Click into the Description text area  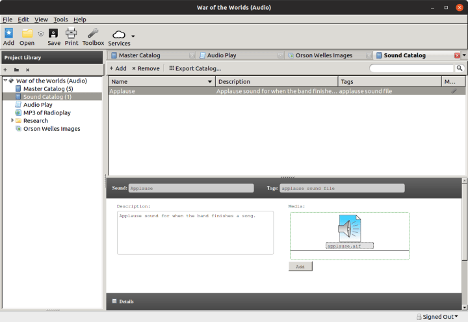[x=195, y=233]
